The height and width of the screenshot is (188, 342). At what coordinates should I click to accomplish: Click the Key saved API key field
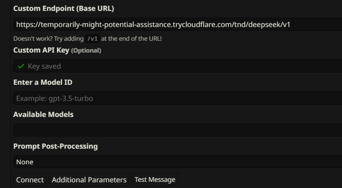pyautogui.click(x=178, y=66)
